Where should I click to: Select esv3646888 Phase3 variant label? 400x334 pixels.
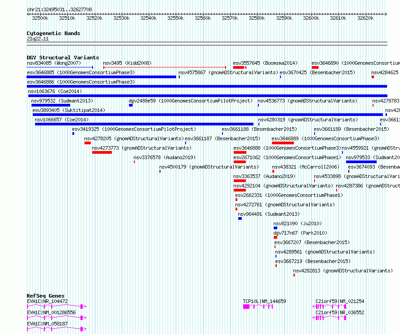(287, 148)
